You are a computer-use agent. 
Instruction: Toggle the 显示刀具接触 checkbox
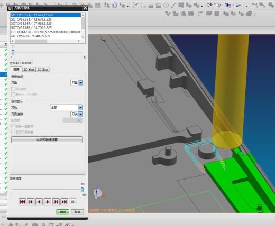(x=13, y=132)
